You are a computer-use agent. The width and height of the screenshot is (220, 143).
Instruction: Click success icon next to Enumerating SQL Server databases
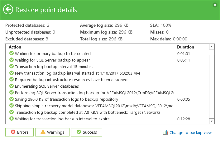point(12,86)
